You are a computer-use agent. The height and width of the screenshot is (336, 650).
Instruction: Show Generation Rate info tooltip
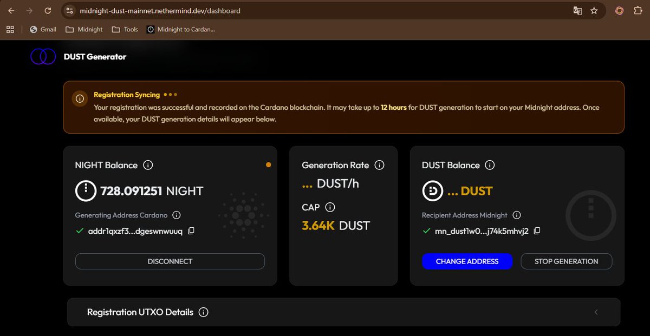379,165
